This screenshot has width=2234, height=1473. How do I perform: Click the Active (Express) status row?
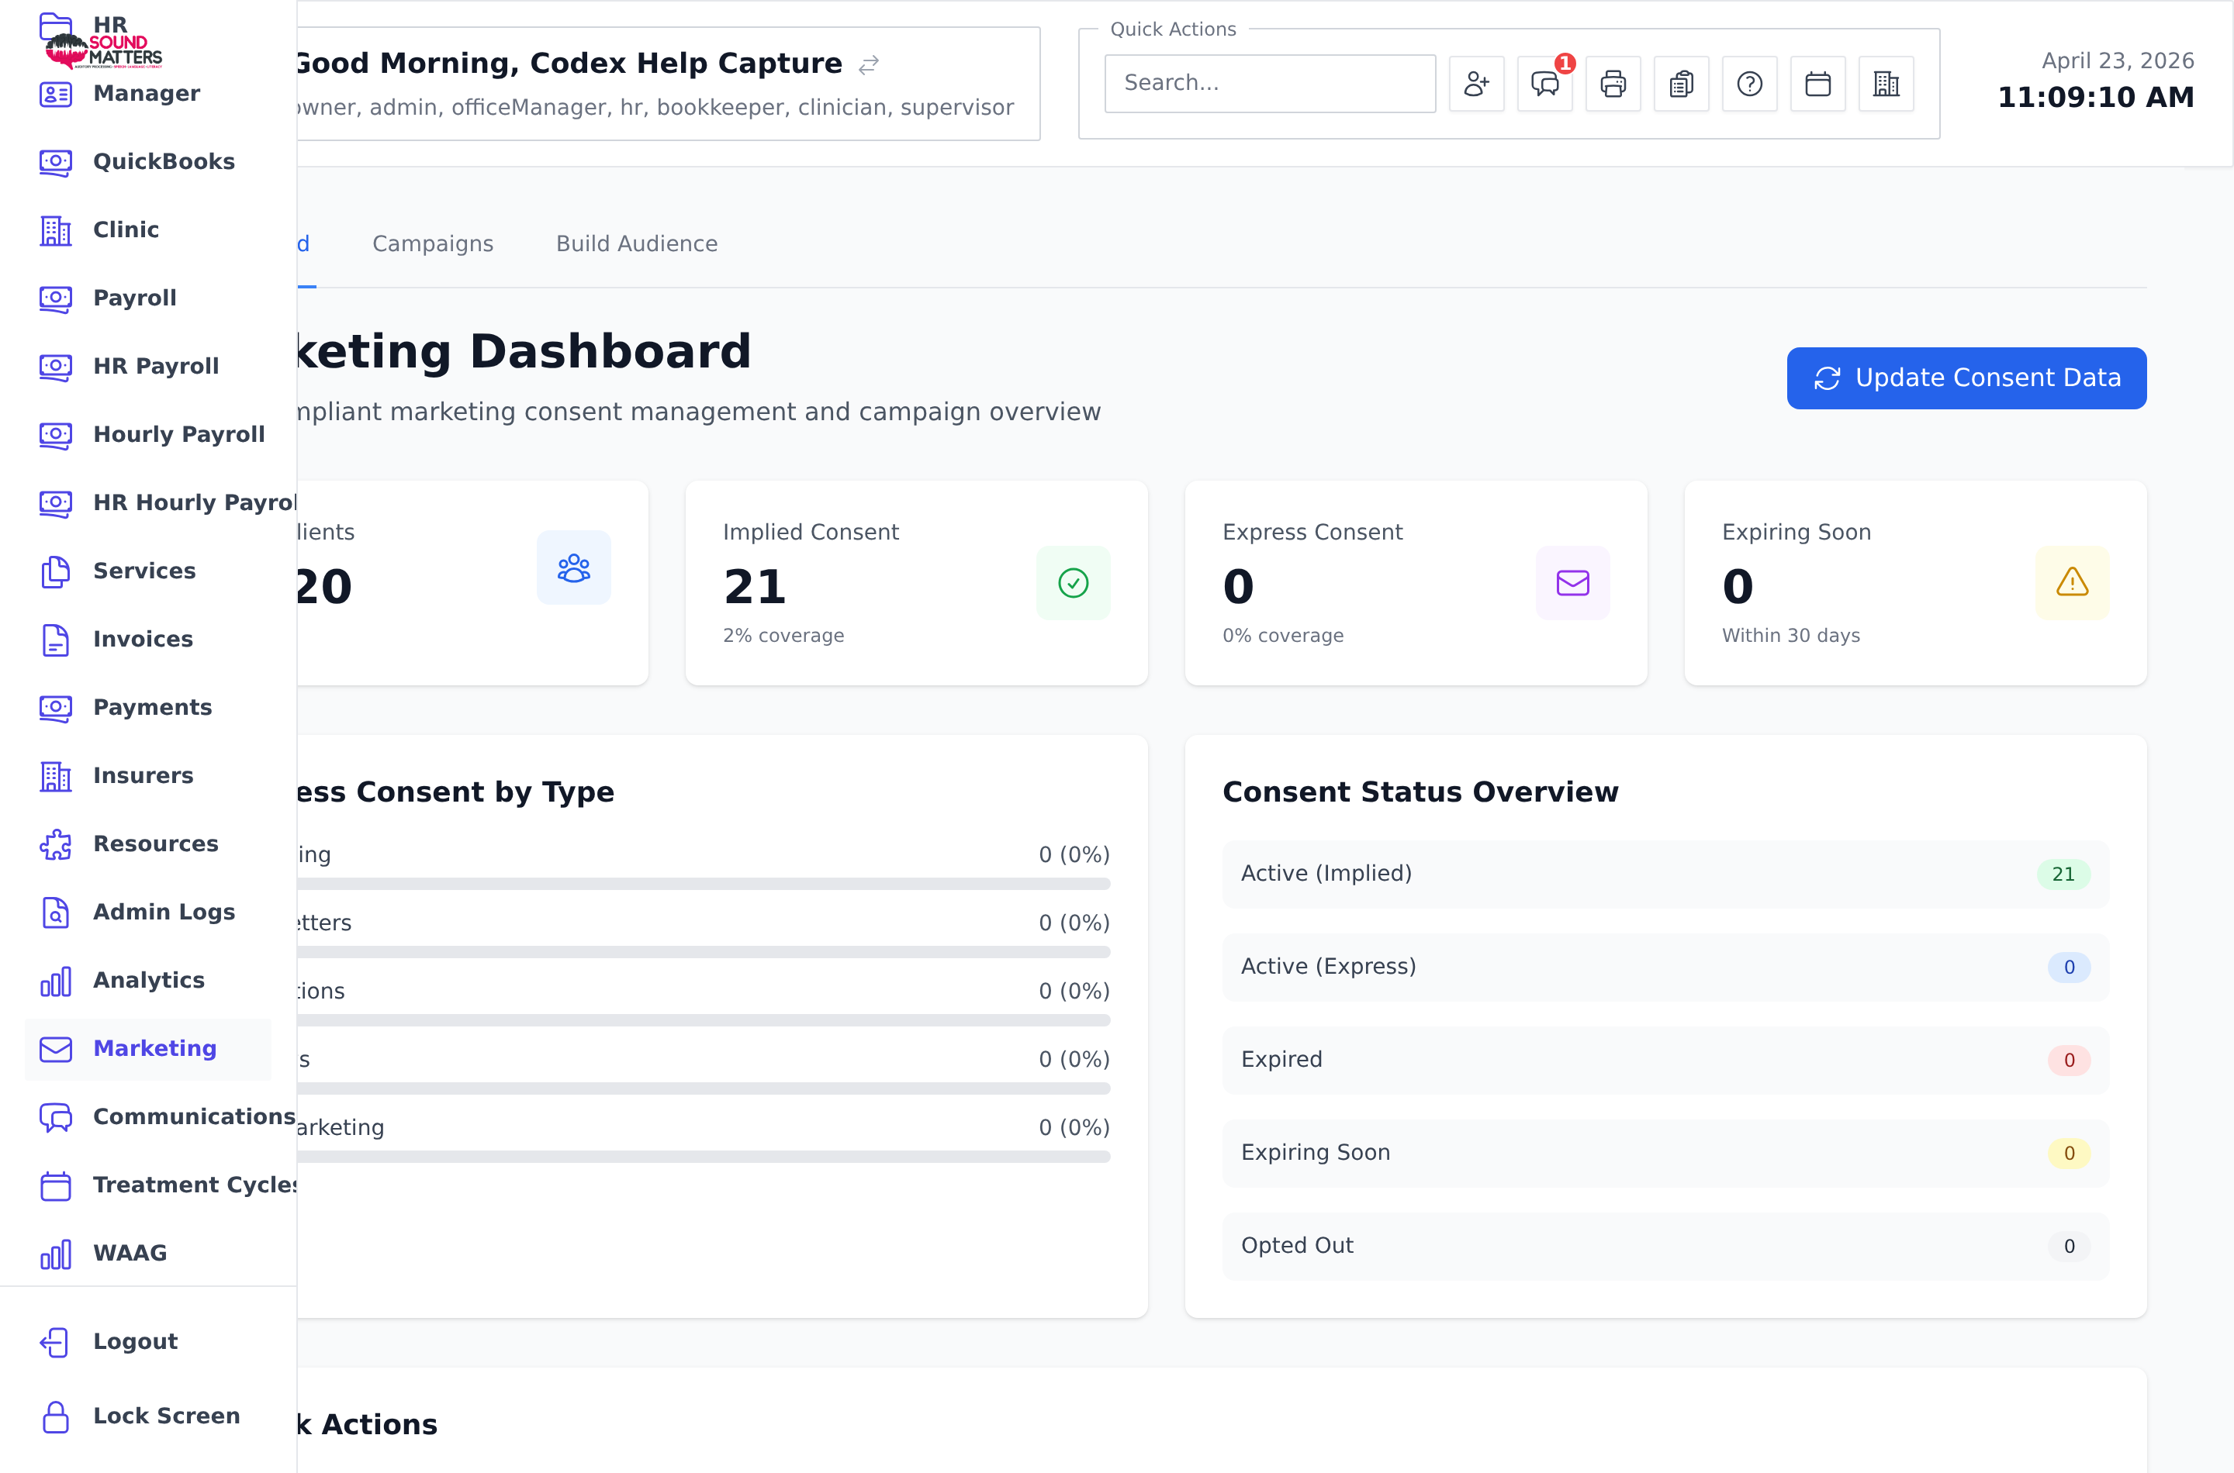[x=1665, y=967]
